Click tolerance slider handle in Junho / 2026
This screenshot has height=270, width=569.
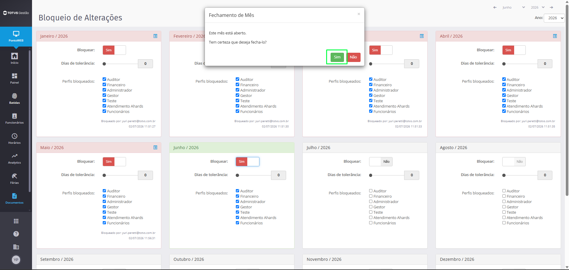(238, 175)
